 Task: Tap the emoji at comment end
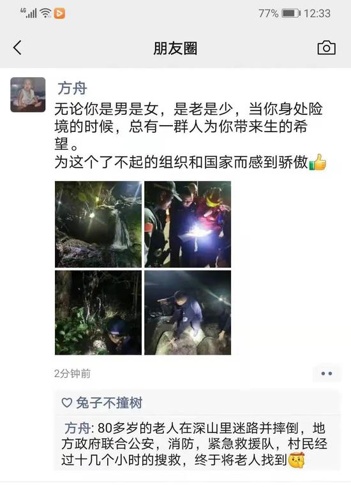pyautogui.click(x=296, y=460)
